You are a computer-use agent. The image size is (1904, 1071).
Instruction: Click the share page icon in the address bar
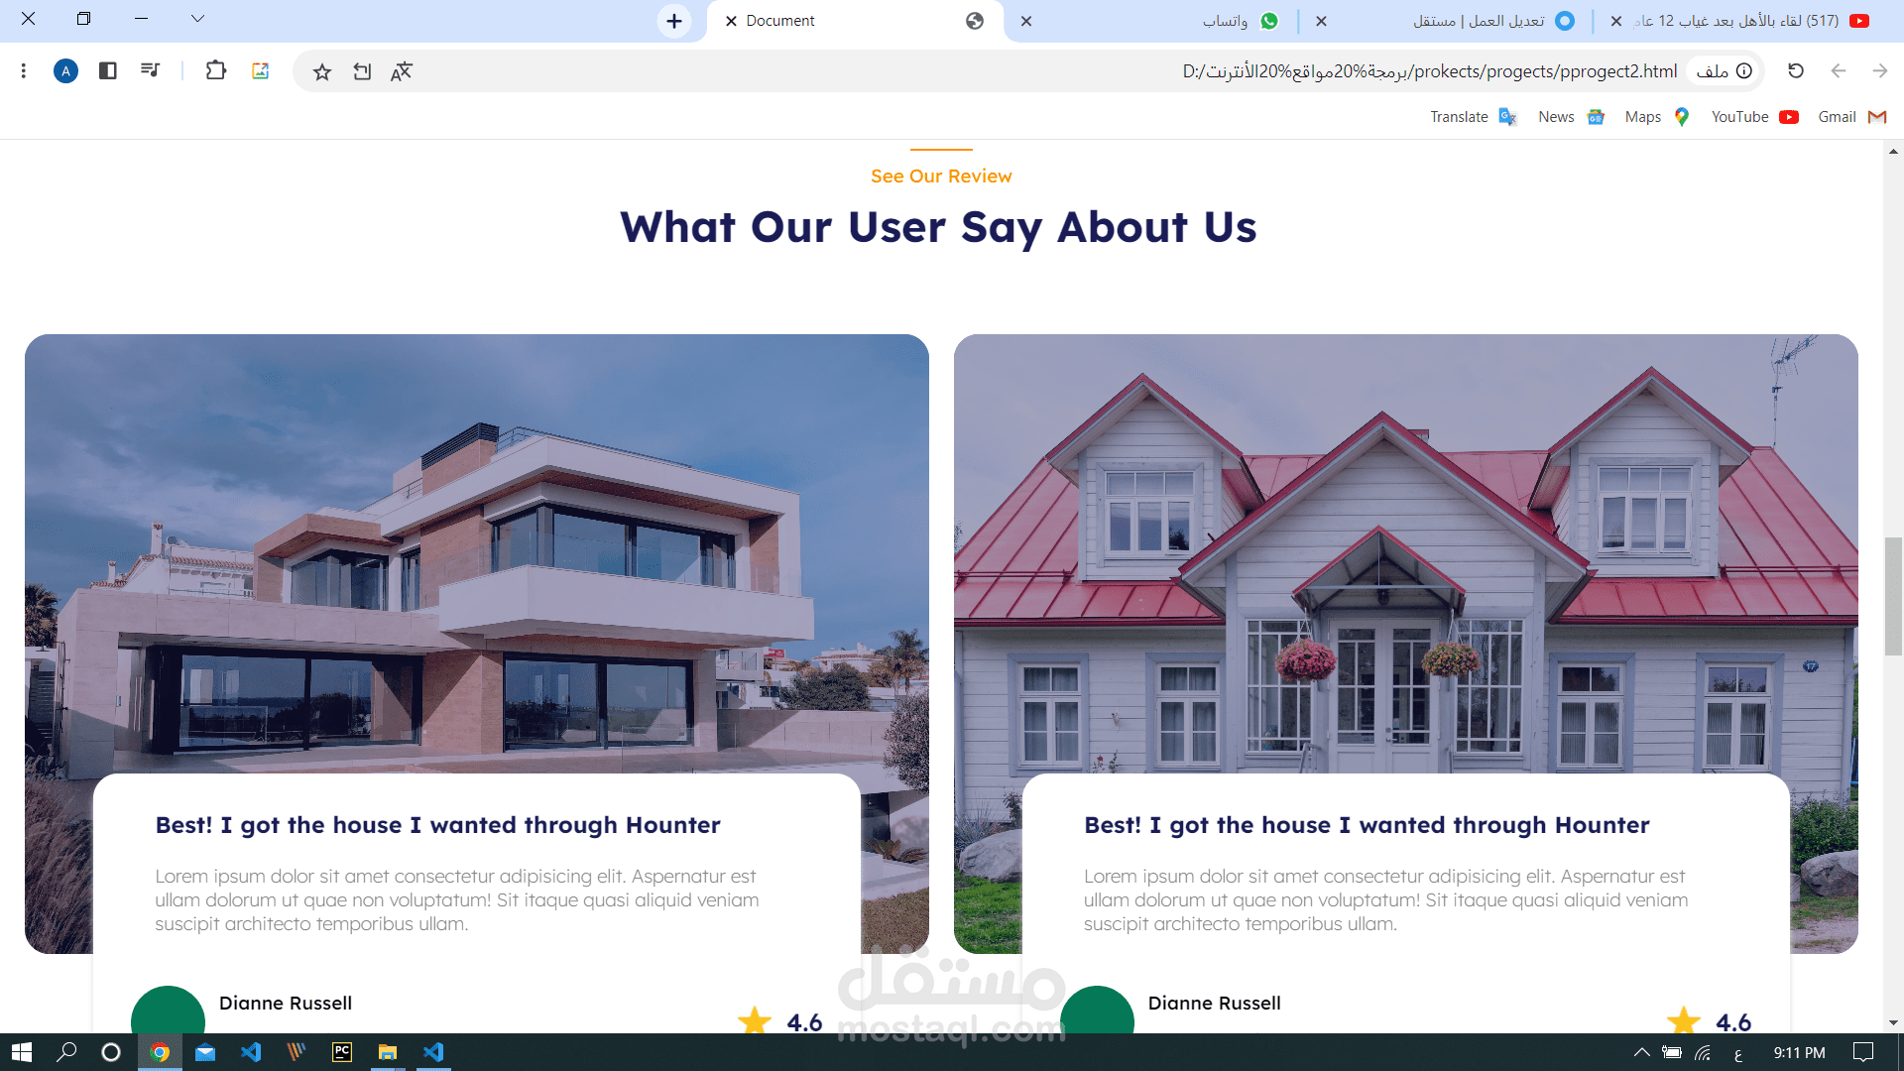362,71
